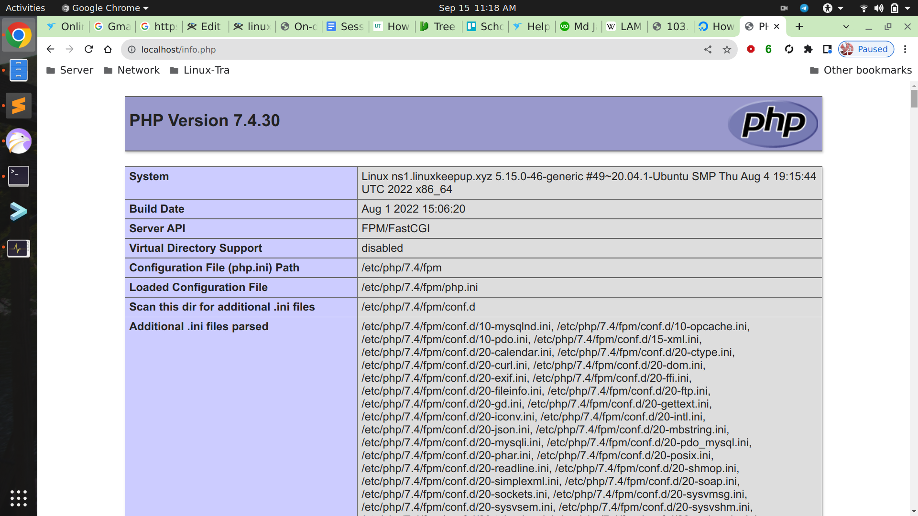The image size is (918, 516).
Task: Bookmark this page with the star icon
Action: [727, 49]
